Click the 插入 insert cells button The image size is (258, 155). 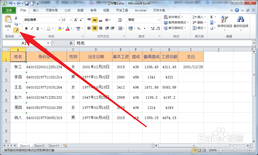199,17
